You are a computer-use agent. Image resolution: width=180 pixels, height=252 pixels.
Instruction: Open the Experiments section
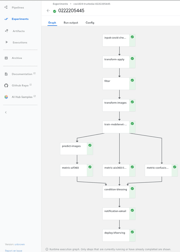point(19,19)
